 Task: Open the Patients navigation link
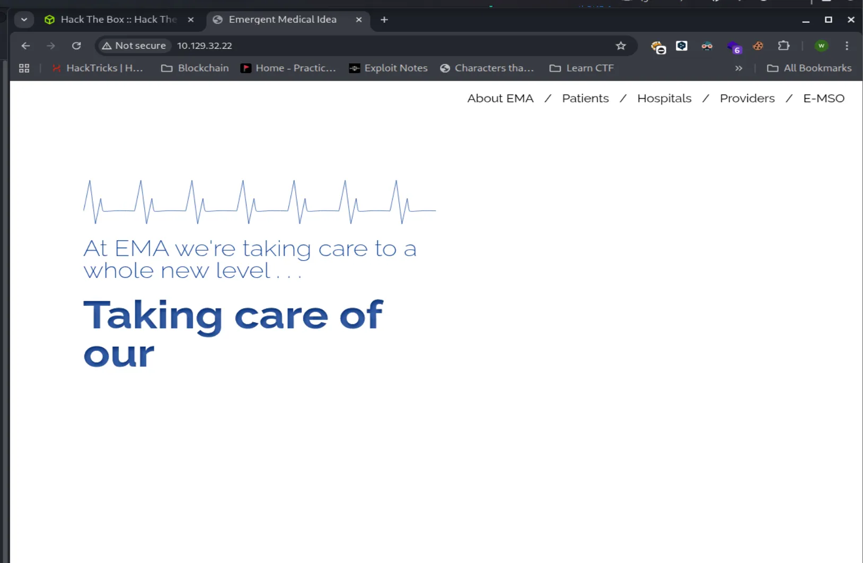585,99
